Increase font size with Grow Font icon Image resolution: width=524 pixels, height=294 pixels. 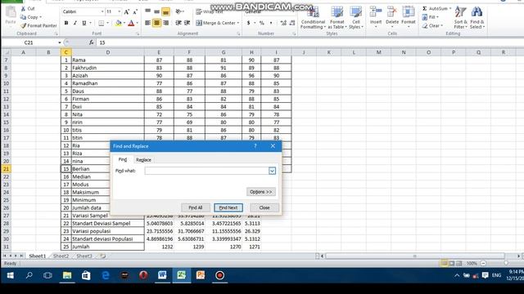[126, 12]
